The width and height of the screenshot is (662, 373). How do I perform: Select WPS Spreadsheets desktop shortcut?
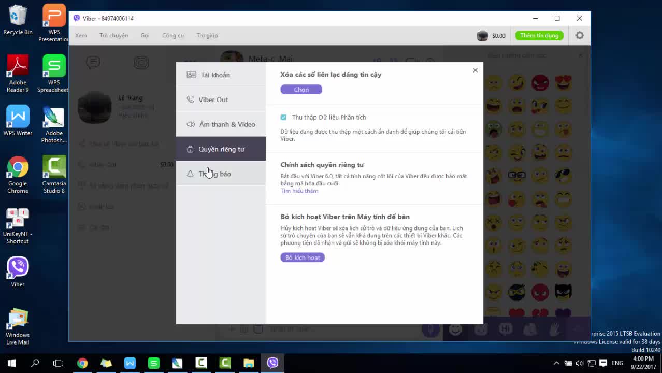(x=54, y=74)
